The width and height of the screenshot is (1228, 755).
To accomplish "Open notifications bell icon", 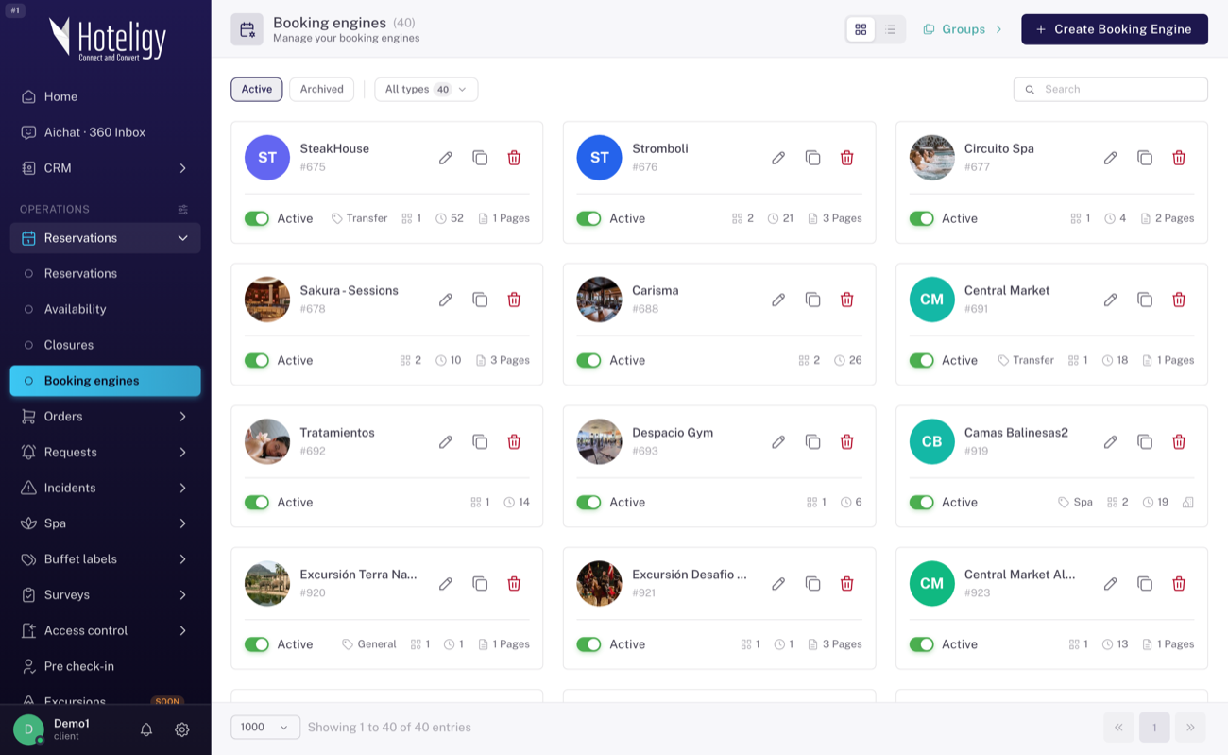I will (146, 729).
